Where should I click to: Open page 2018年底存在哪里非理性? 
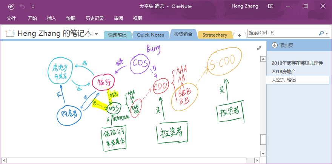tap(297, 63)
